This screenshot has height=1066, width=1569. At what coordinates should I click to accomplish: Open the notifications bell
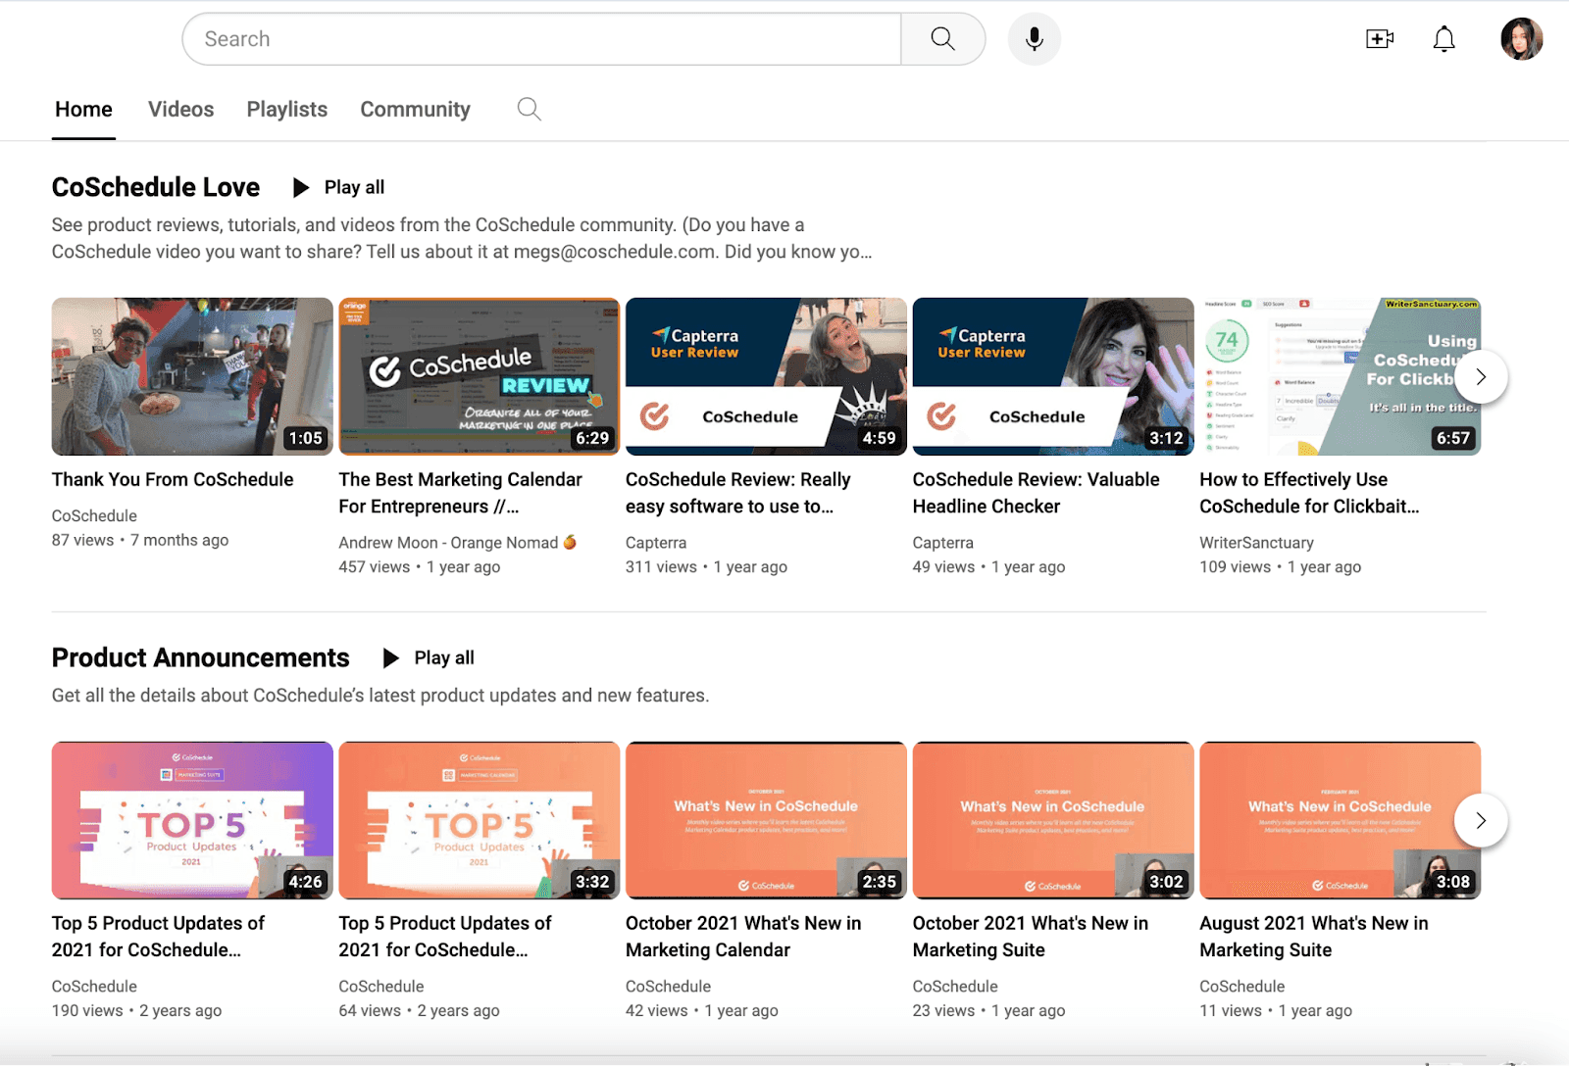[x=1443, y=38]
